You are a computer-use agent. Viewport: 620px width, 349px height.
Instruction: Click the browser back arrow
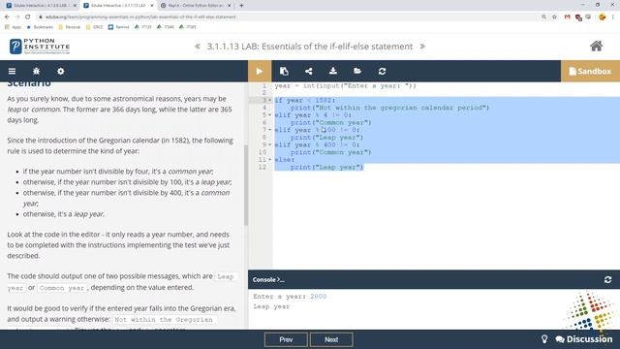point(7,17)
